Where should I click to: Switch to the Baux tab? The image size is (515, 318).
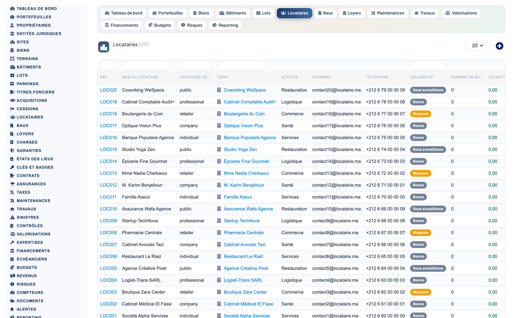325,13
